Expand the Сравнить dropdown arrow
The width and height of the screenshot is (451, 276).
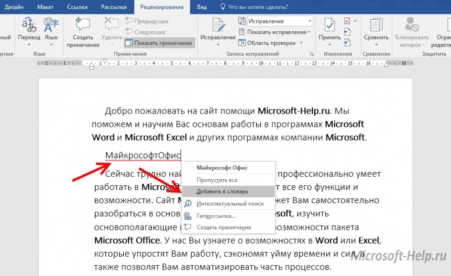pyautogui.click(x=376, y=44)
